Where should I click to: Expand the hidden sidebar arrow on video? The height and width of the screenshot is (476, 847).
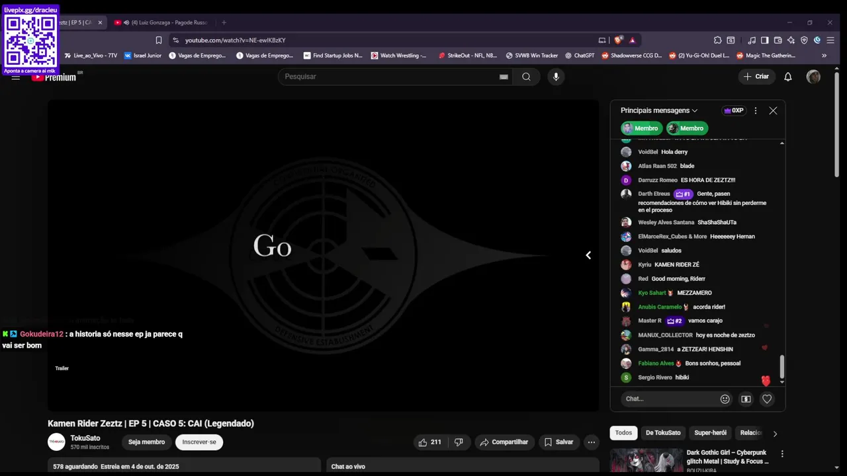(x=588, y=255)
